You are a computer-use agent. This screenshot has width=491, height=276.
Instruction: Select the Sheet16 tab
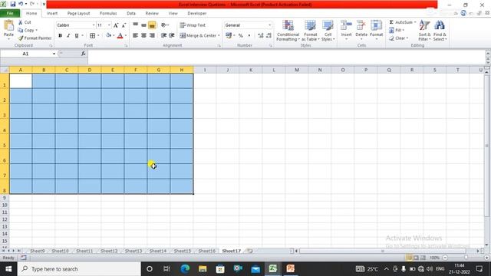[206, 251]
